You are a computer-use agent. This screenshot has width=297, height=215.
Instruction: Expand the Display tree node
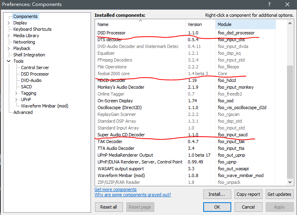(9, 23)
